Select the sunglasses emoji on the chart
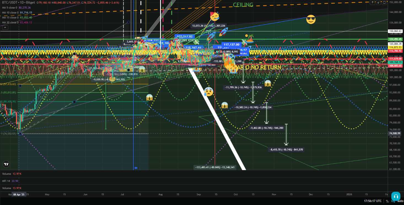Screen dimensions: 404x205 tap(311, 20)
